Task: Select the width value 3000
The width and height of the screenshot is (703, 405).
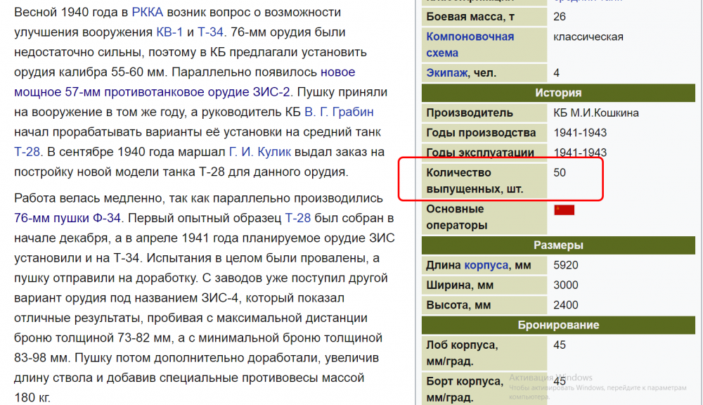Action: tap(566, 285)
